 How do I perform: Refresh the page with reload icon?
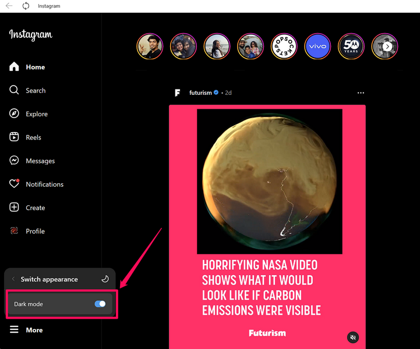(x=26, y=6)
